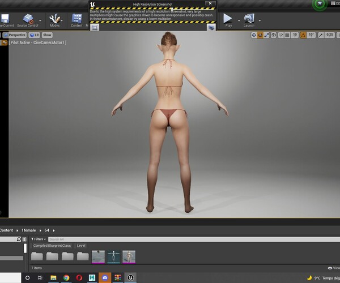Click the 1female breadcrumb folder

coord(29,230)
